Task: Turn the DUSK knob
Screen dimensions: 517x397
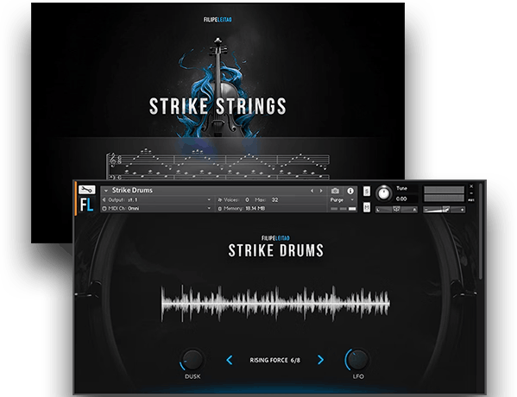Action: pos(192,360)
